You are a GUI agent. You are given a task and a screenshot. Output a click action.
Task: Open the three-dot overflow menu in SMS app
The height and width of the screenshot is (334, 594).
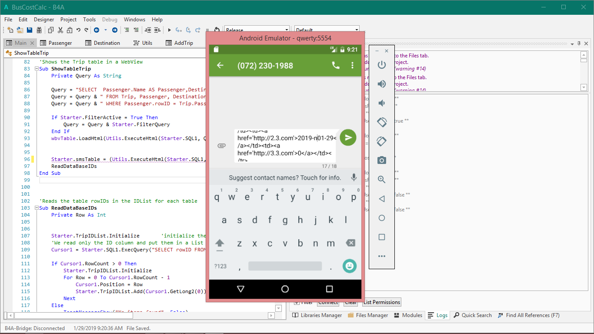click(353, 65)
